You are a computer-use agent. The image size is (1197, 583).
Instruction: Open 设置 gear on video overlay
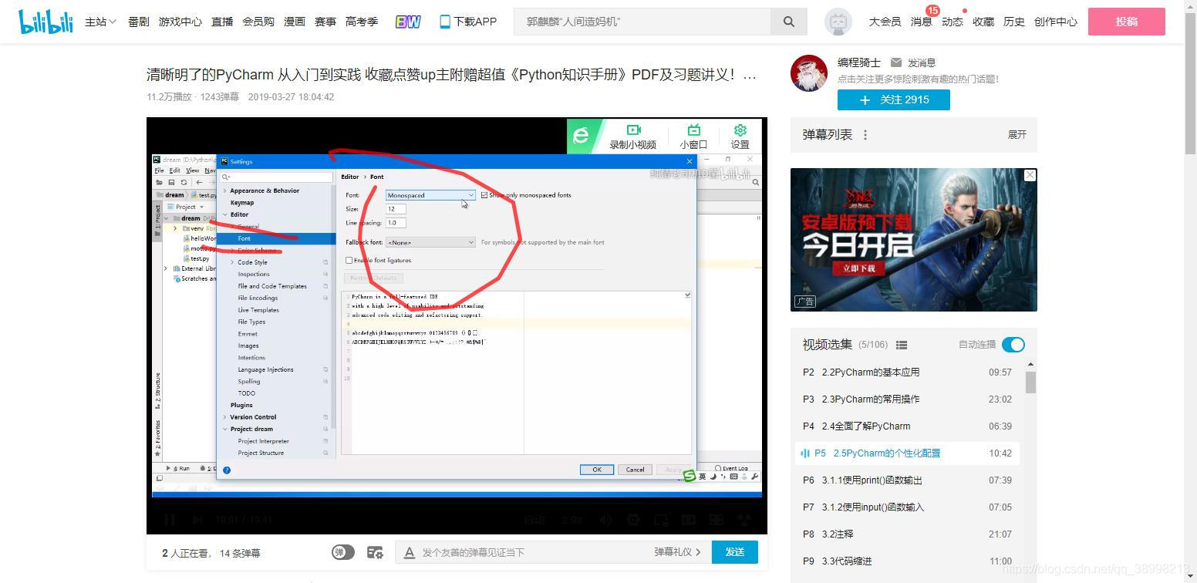pyautogui.click(x=740, y=130)
